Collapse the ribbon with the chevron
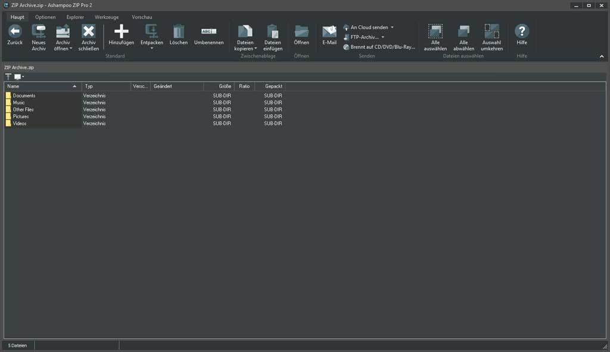Image resolution: width=610 pixels, height=352 pixels. pyautogui.click(x=602, y=57)
